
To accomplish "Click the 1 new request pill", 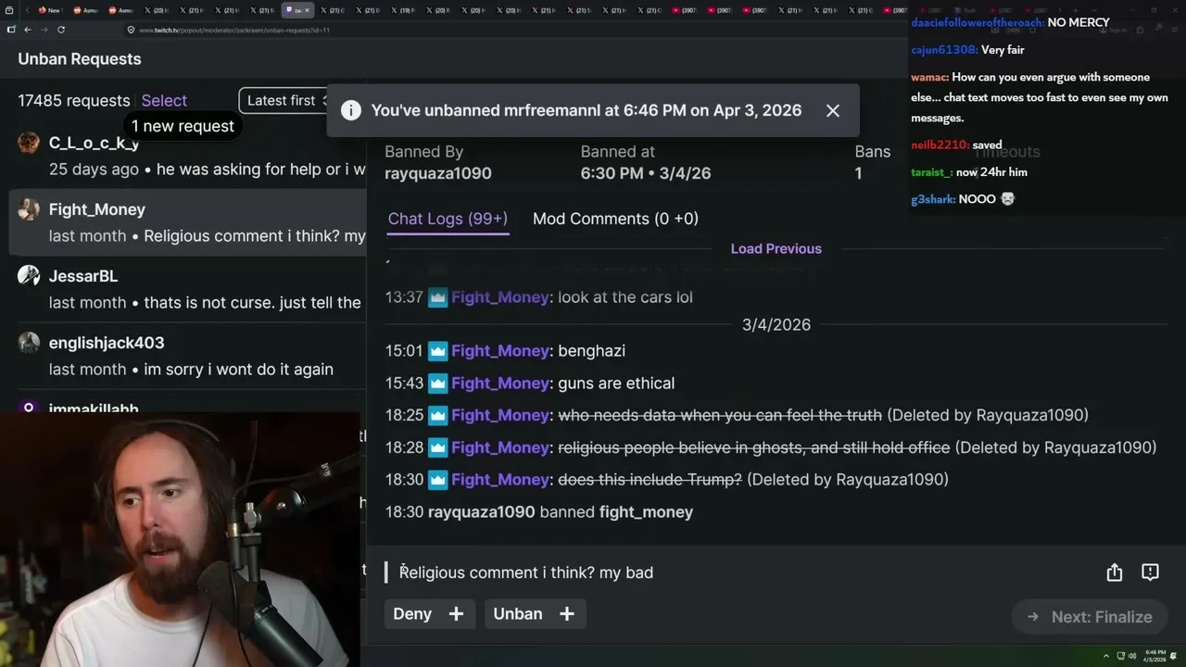I will [x=183, y=126].
